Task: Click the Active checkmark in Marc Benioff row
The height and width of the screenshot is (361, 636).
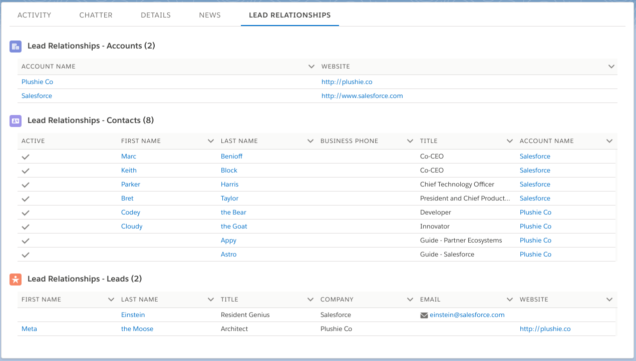Action: tap(26, 157)
